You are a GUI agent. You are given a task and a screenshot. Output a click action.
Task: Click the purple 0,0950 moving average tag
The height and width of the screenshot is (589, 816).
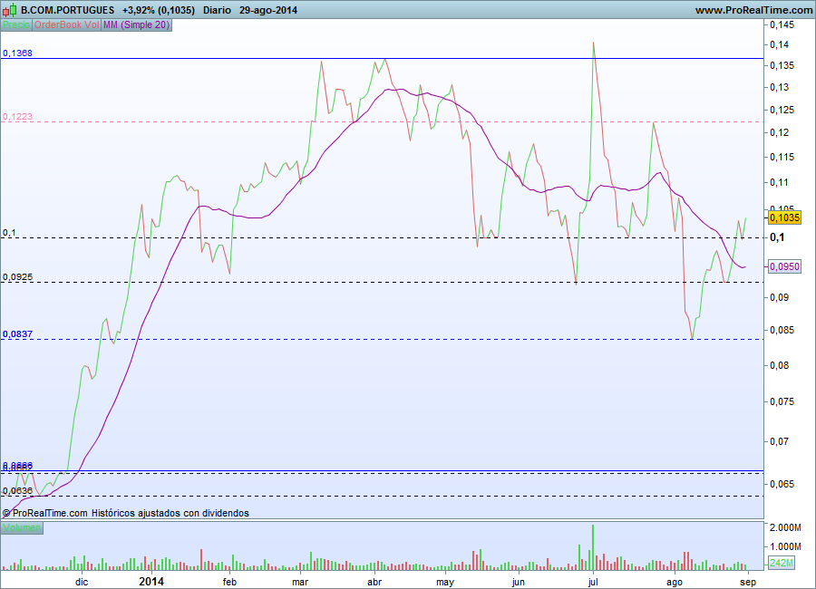(x=784, y=266)
